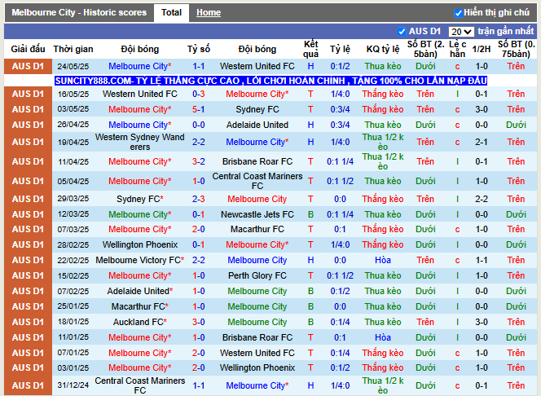Click Melbourne City in the 18/01/25 row

257,322
